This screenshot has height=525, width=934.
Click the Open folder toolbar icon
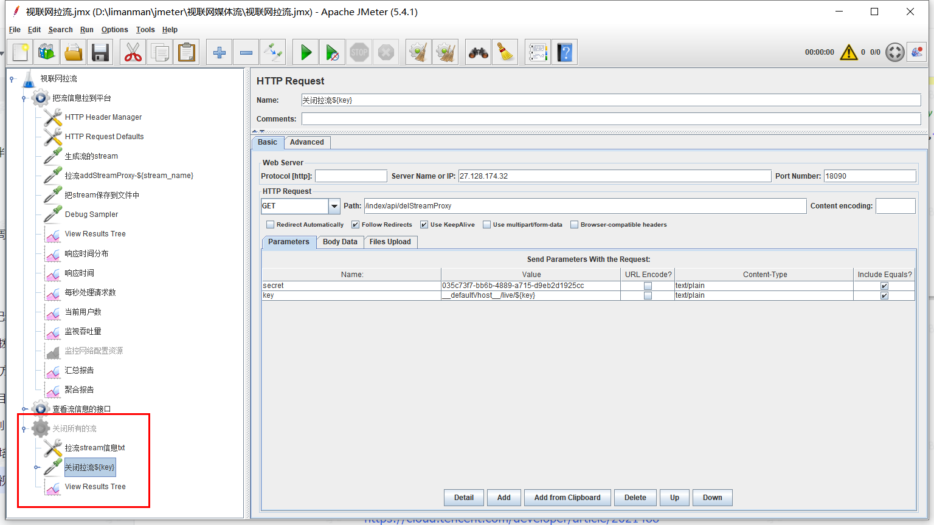74,53
